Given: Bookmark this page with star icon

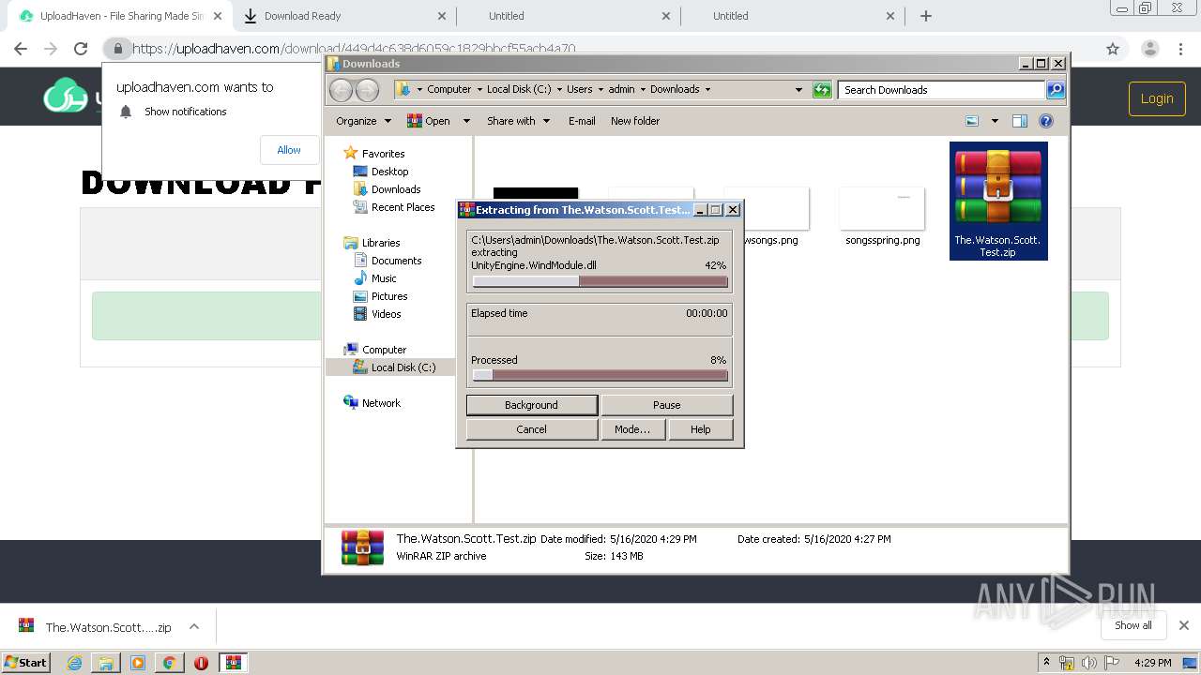Looking at the screenshot, I should [x=1113, y=49].
